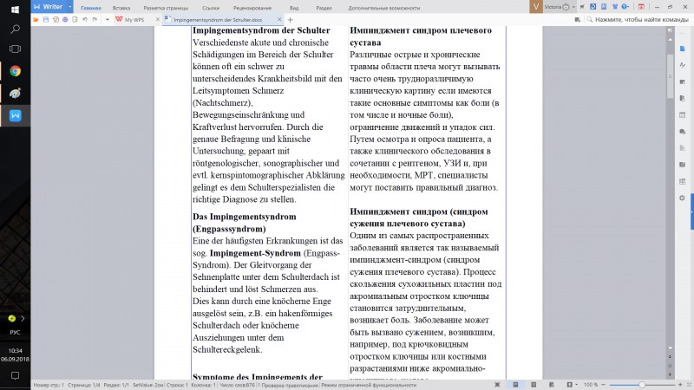Toggle Проверка правописания in status bar

[288, 385]
